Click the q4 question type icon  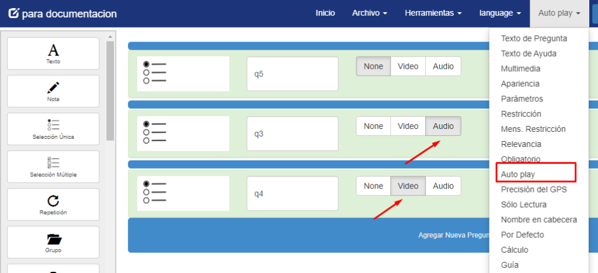click(155, 192)
